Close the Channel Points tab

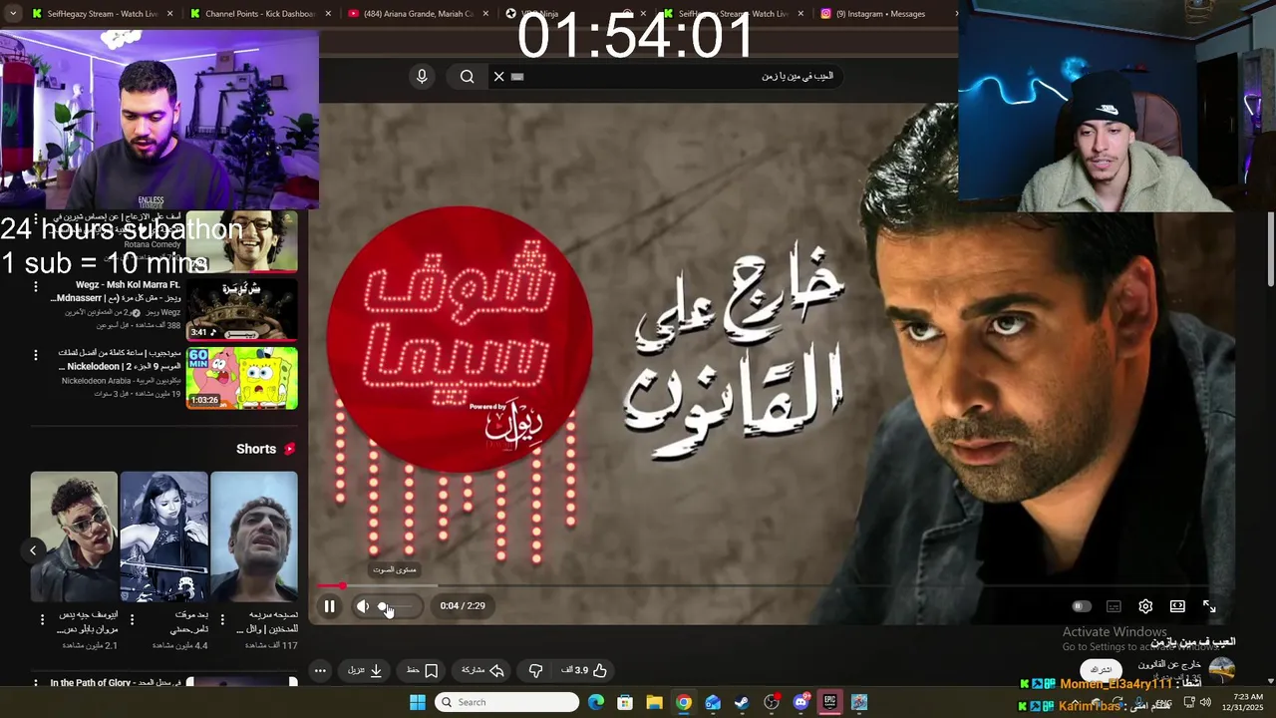(x=328, y=14)
